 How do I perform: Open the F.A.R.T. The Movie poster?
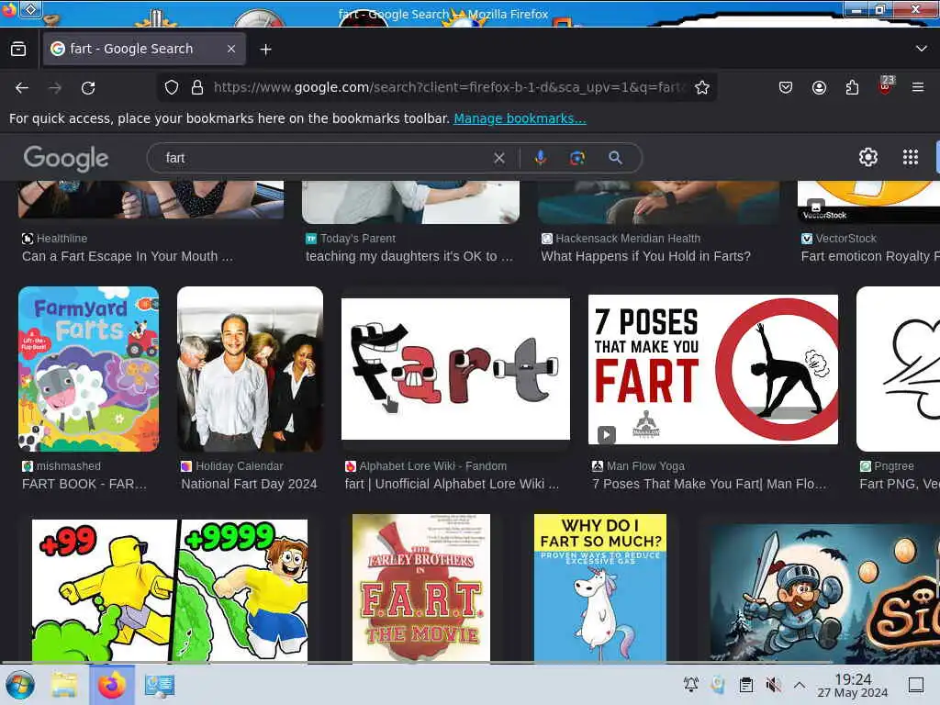pos(421,587)
